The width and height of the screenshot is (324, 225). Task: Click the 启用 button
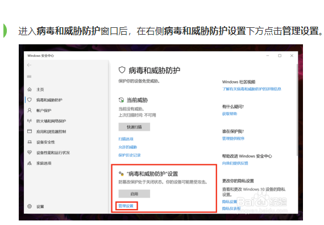[134, 194]
